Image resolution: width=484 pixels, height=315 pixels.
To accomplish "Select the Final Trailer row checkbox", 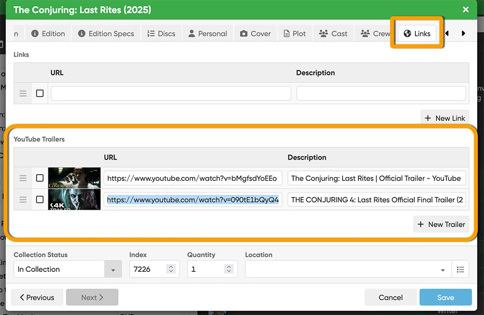I will click(40, 200).
